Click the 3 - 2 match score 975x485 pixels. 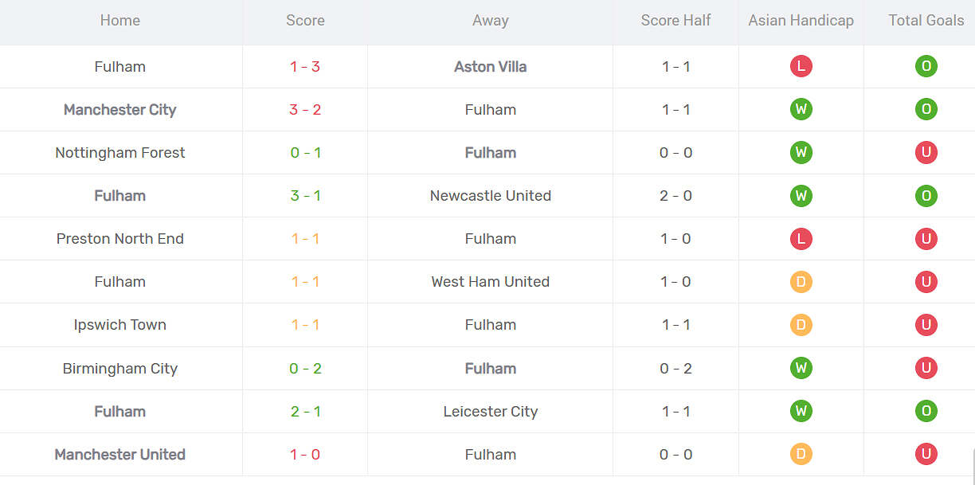[x=305, y=110]
